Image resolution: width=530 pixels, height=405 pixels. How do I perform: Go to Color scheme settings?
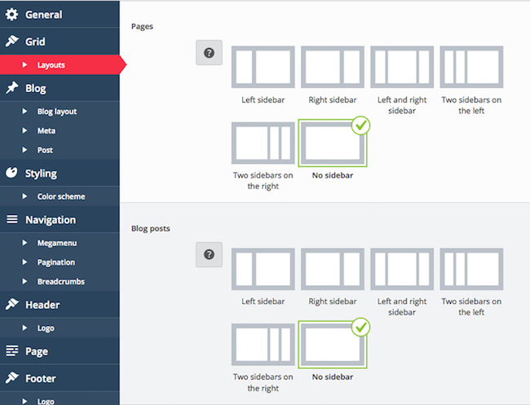click(x=61, y=196)
